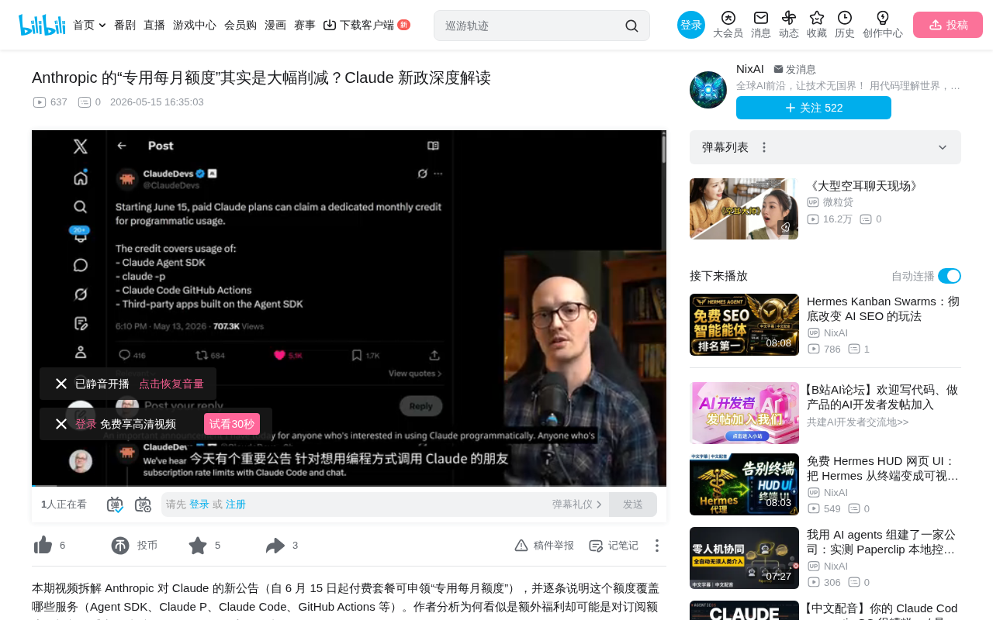Click the 发送 danmaku send button
This screenshot has height=620, width=993.
(x=633, y=505)
